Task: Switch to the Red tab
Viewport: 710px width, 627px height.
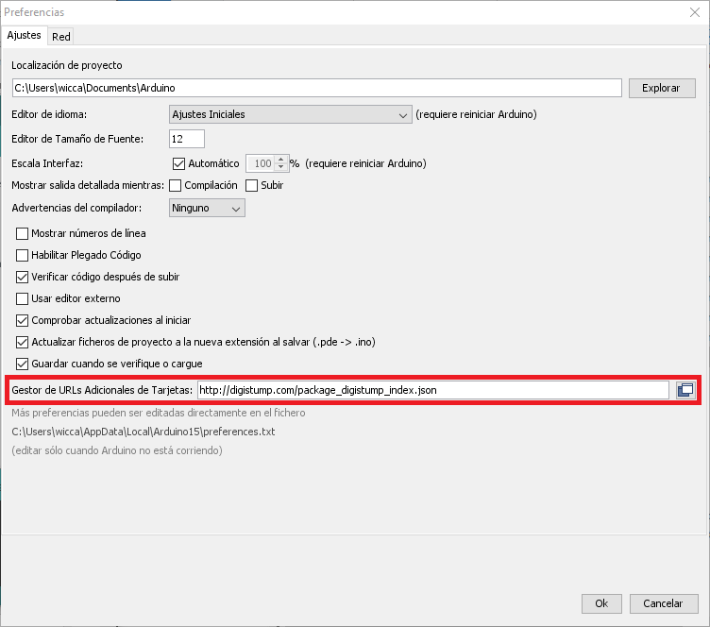Action: 61,37
